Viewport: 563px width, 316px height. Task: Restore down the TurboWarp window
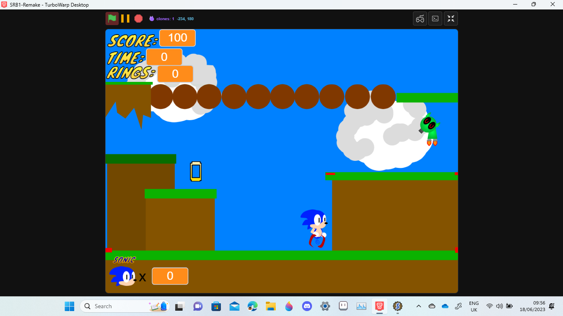(534, 5)
